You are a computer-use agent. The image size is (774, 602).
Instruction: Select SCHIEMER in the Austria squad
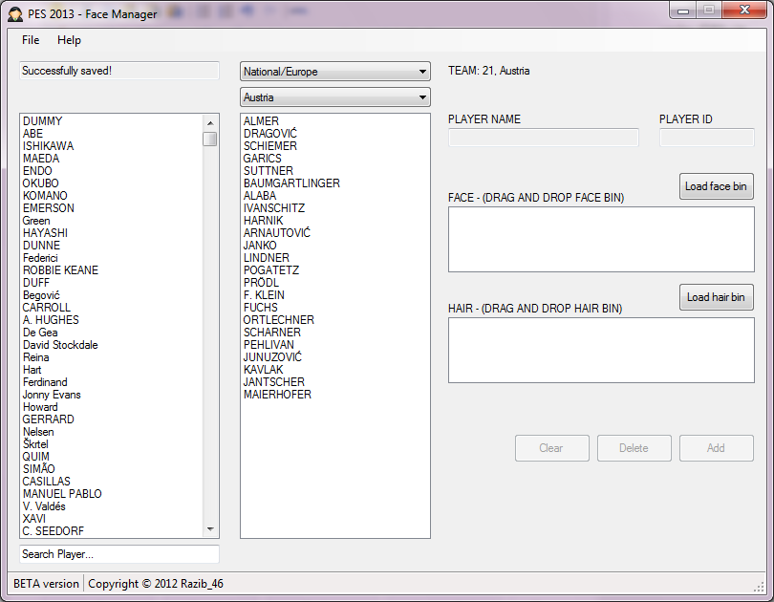[x=335, y=146]
